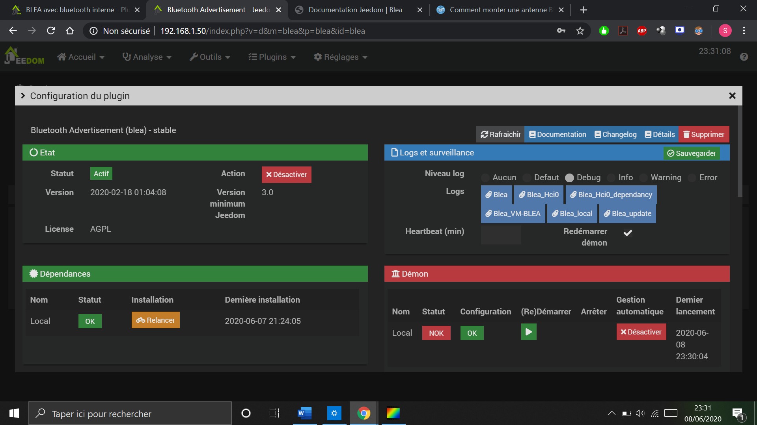Screen dimensions: 757x425
Task: Open the help question mark icon
Action: [744, 57]
